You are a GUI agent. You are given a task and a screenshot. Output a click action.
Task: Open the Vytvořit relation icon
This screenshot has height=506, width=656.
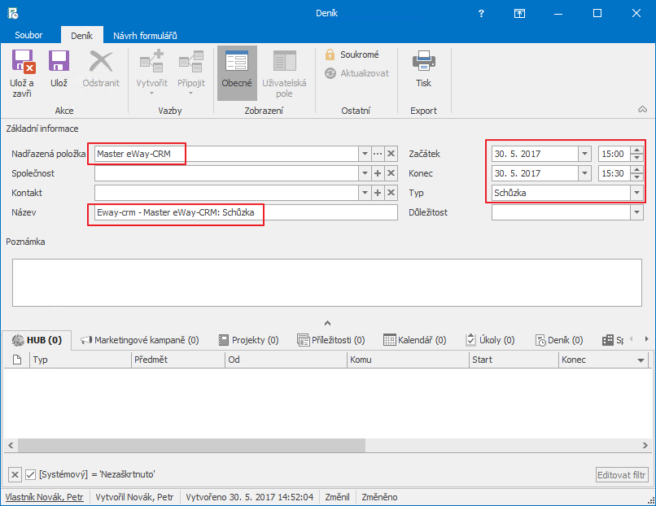point(151,62)
